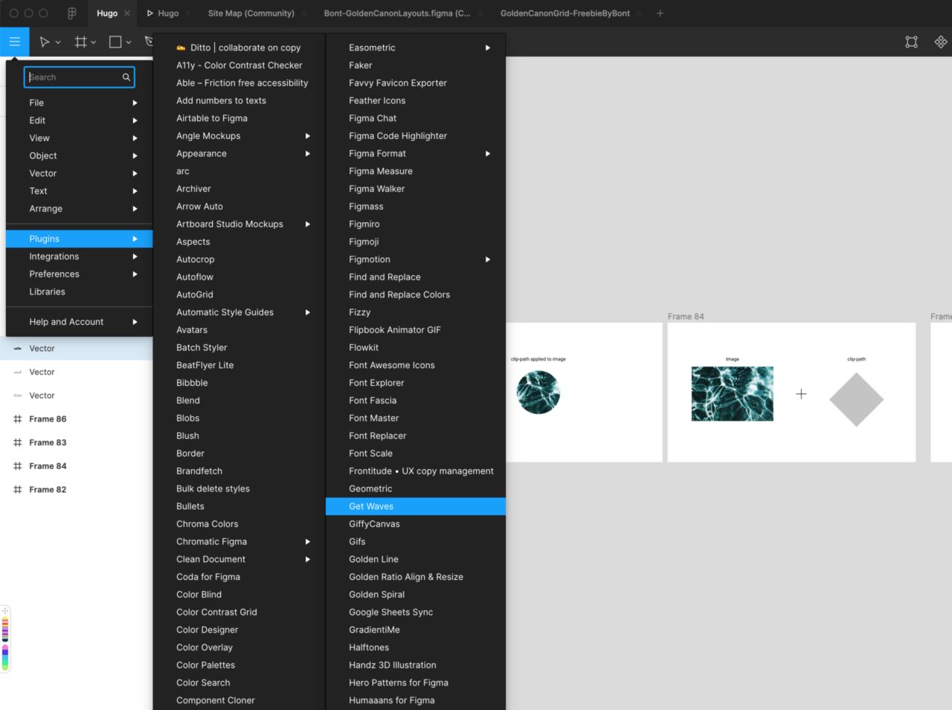Image resolution: width=952 pixels, height=710 pixels.
Task: Click the circular clipped water image
Action: click(538, 393)
